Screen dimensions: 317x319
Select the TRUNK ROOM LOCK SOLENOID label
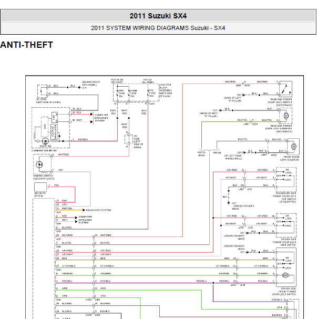tap(290, 159)
